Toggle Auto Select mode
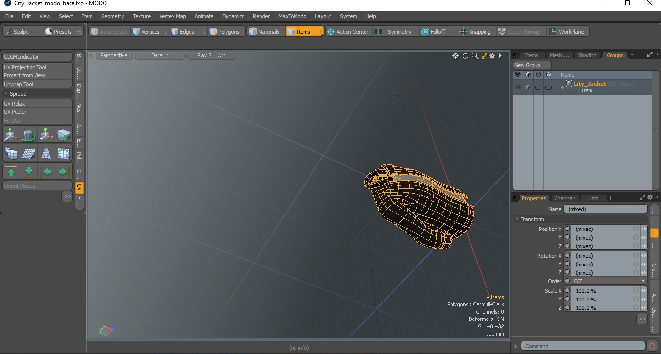This screenshot has width=661, height=354. 108,32
